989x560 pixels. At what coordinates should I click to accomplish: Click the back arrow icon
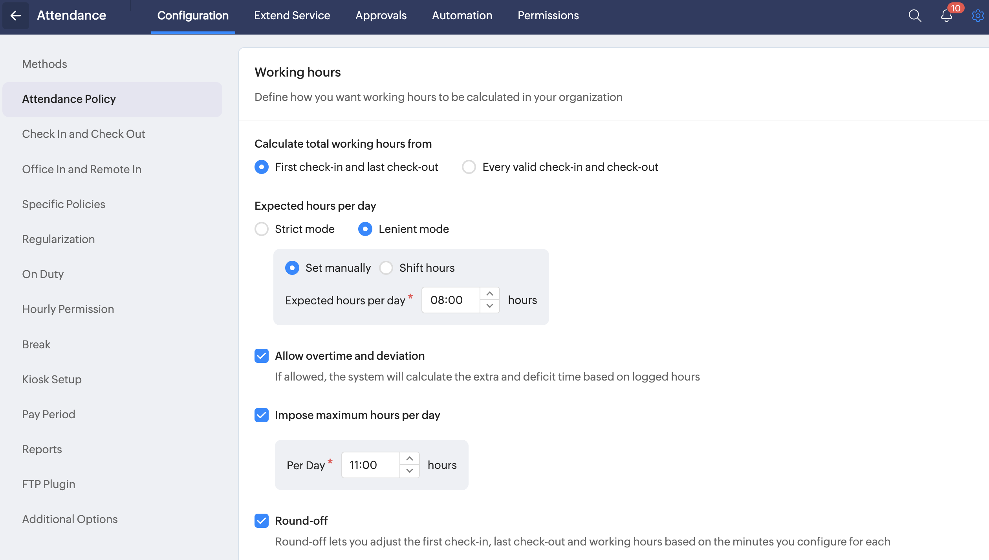(x=16, y=16)
